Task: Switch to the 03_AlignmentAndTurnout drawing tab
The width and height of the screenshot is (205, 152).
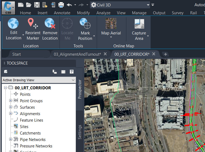Action: click(x=77, y=54)
